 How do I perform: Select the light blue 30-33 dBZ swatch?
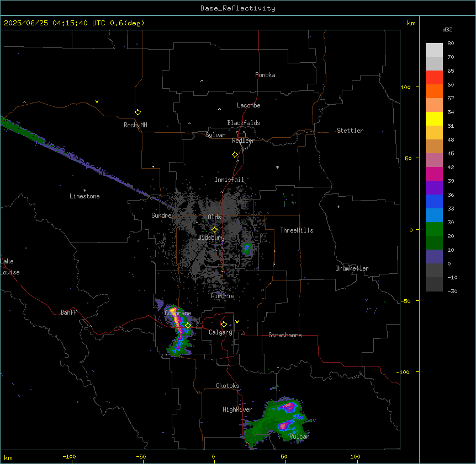(434, 215)
